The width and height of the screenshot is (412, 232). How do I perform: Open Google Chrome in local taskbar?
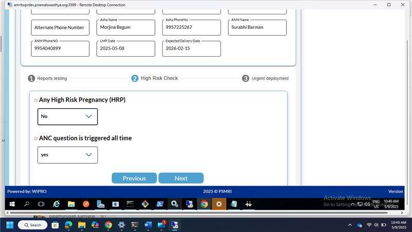pos(108,225)
